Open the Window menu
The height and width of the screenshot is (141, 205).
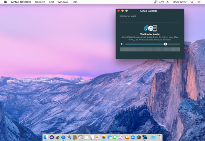click(63, 2)
